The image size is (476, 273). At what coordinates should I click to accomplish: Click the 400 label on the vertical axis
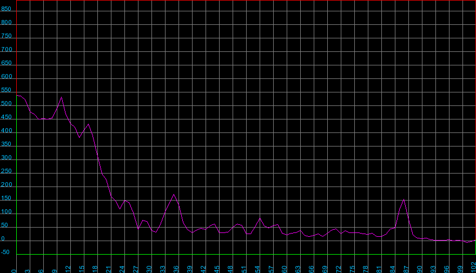(x=6, y=130)
